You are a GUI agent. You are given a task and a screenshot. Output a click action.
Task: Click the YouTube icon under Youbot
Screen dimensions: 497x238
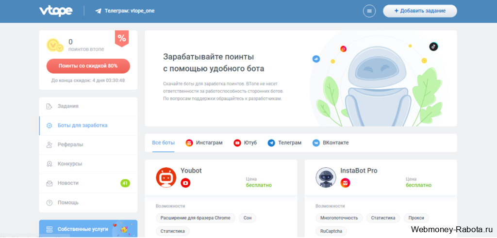(x=185, y=183)
